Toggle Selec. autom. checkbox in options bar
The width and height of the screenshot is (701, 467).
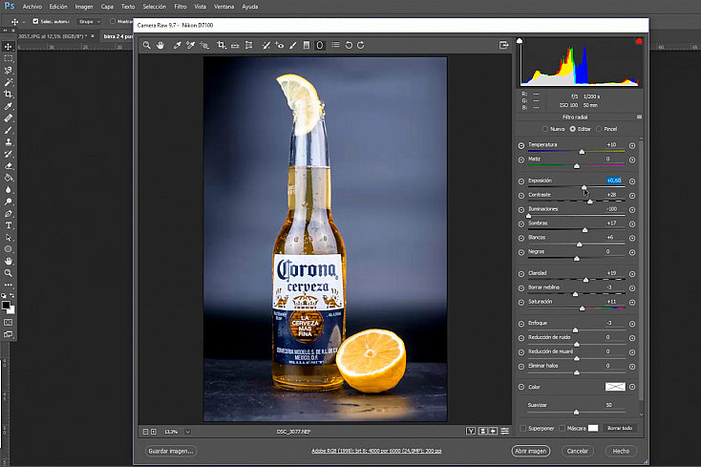[x=35, y=21]
